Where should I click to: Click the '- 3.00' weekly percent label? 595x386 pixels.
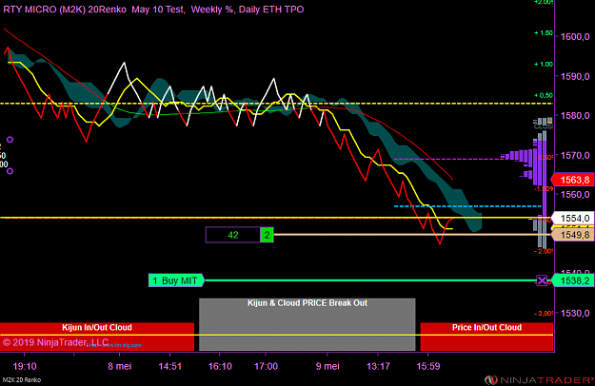tap(544, 314)
